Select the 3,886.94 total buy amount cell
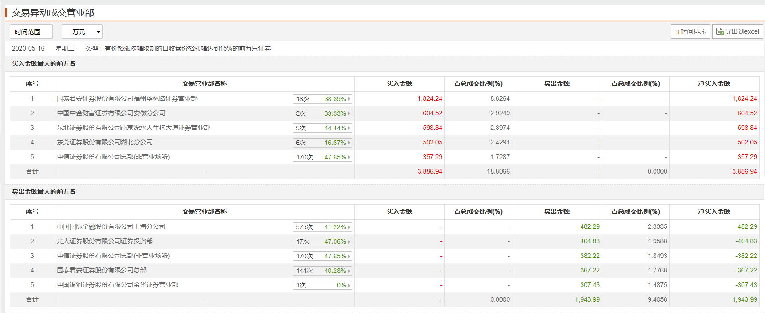Screen dimensions: 765x313 pos(430,171)
